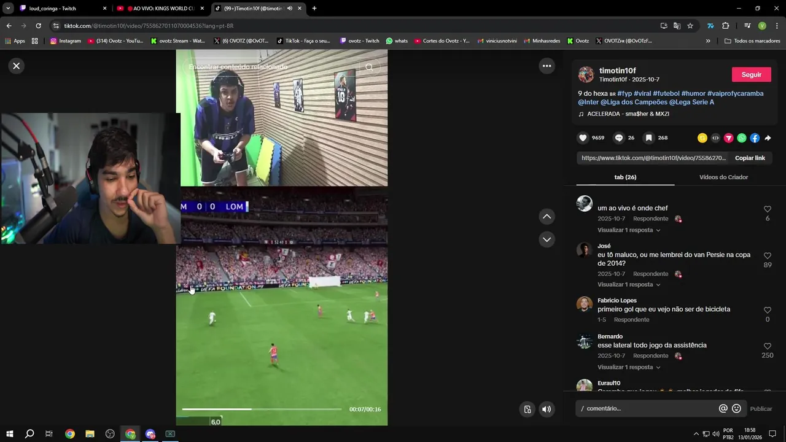
Task: Open the #futebol hashtag
Action: [666, 93]
